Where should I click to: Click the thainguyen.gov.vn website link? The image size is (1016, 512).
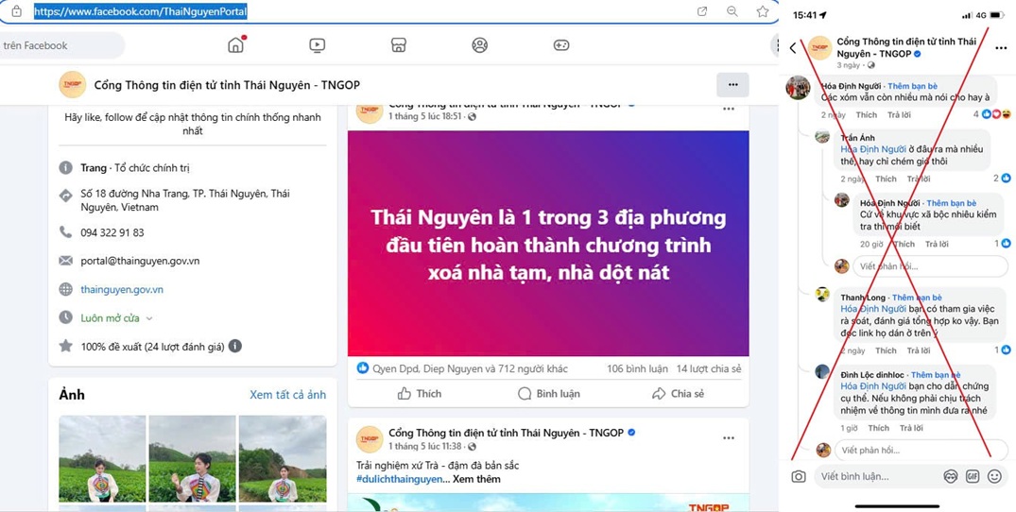tap(122, 289)
